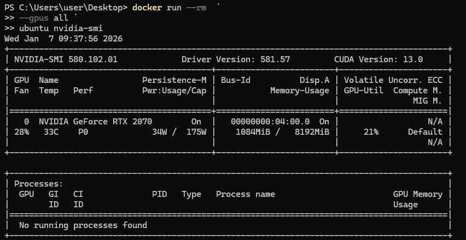Click the 28% fan speed value

pyautogui.click(x=21, y=132)
